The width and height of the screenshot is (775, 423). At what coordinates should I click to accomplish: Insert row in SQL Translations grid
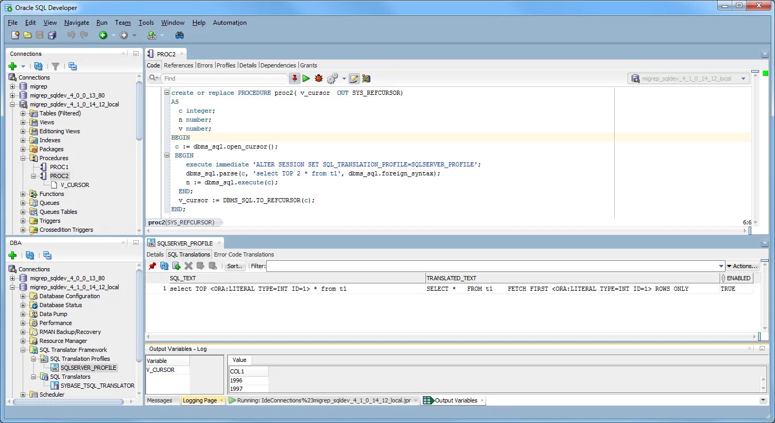click(x=177, y=266)
